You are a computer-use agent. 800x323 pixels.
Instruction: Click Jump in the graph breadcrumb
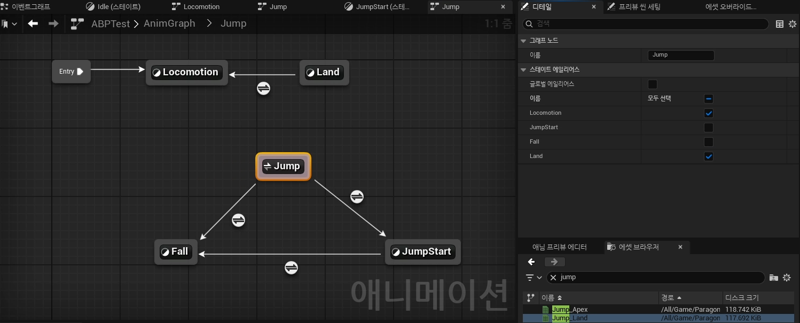tap(233, 23)
